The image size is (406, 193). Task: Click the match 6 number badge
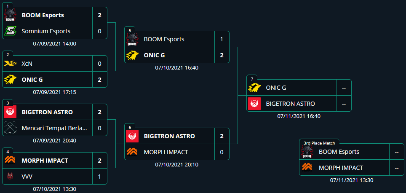point(130,127)
